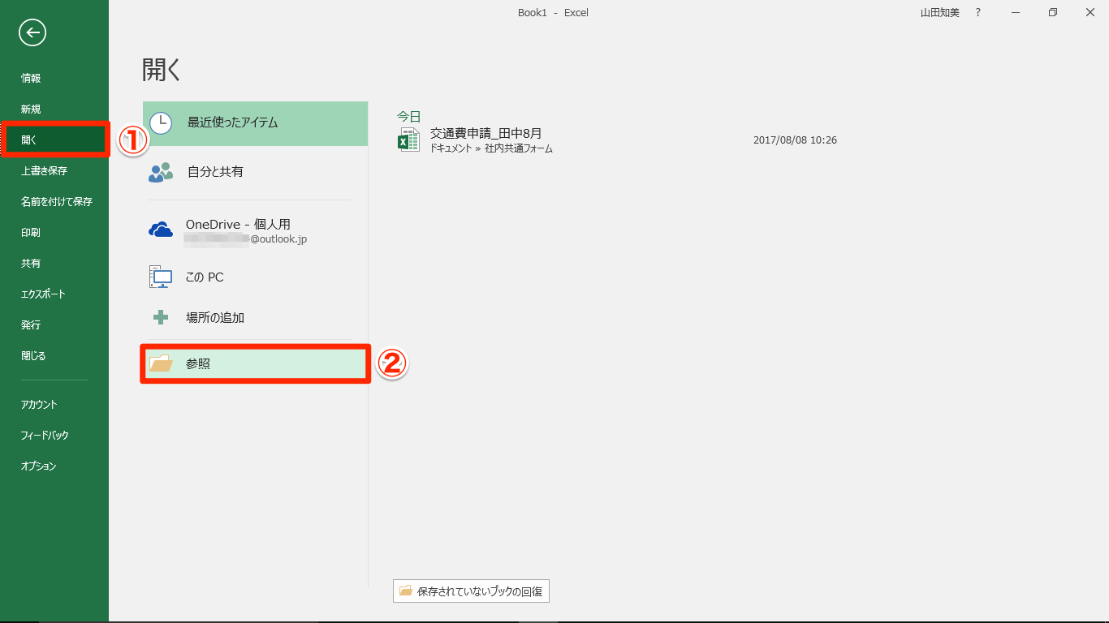Minimize the Excel window

tap(1016, 12)
